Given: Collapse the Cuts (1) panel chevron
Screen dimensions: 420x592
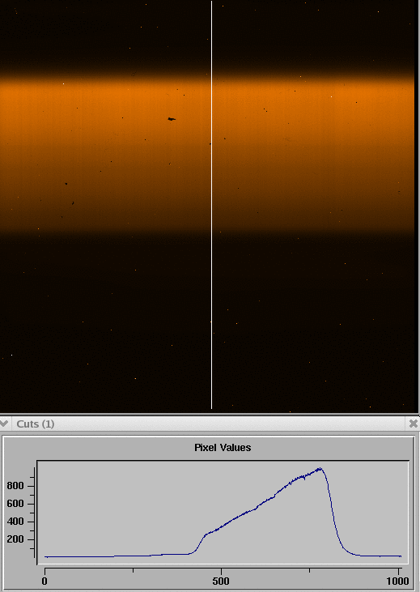Looking at the screenshot, I should 4,424.
